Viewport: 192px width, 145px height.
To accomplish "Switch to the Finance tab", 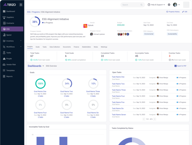I will tap(76, 47).
